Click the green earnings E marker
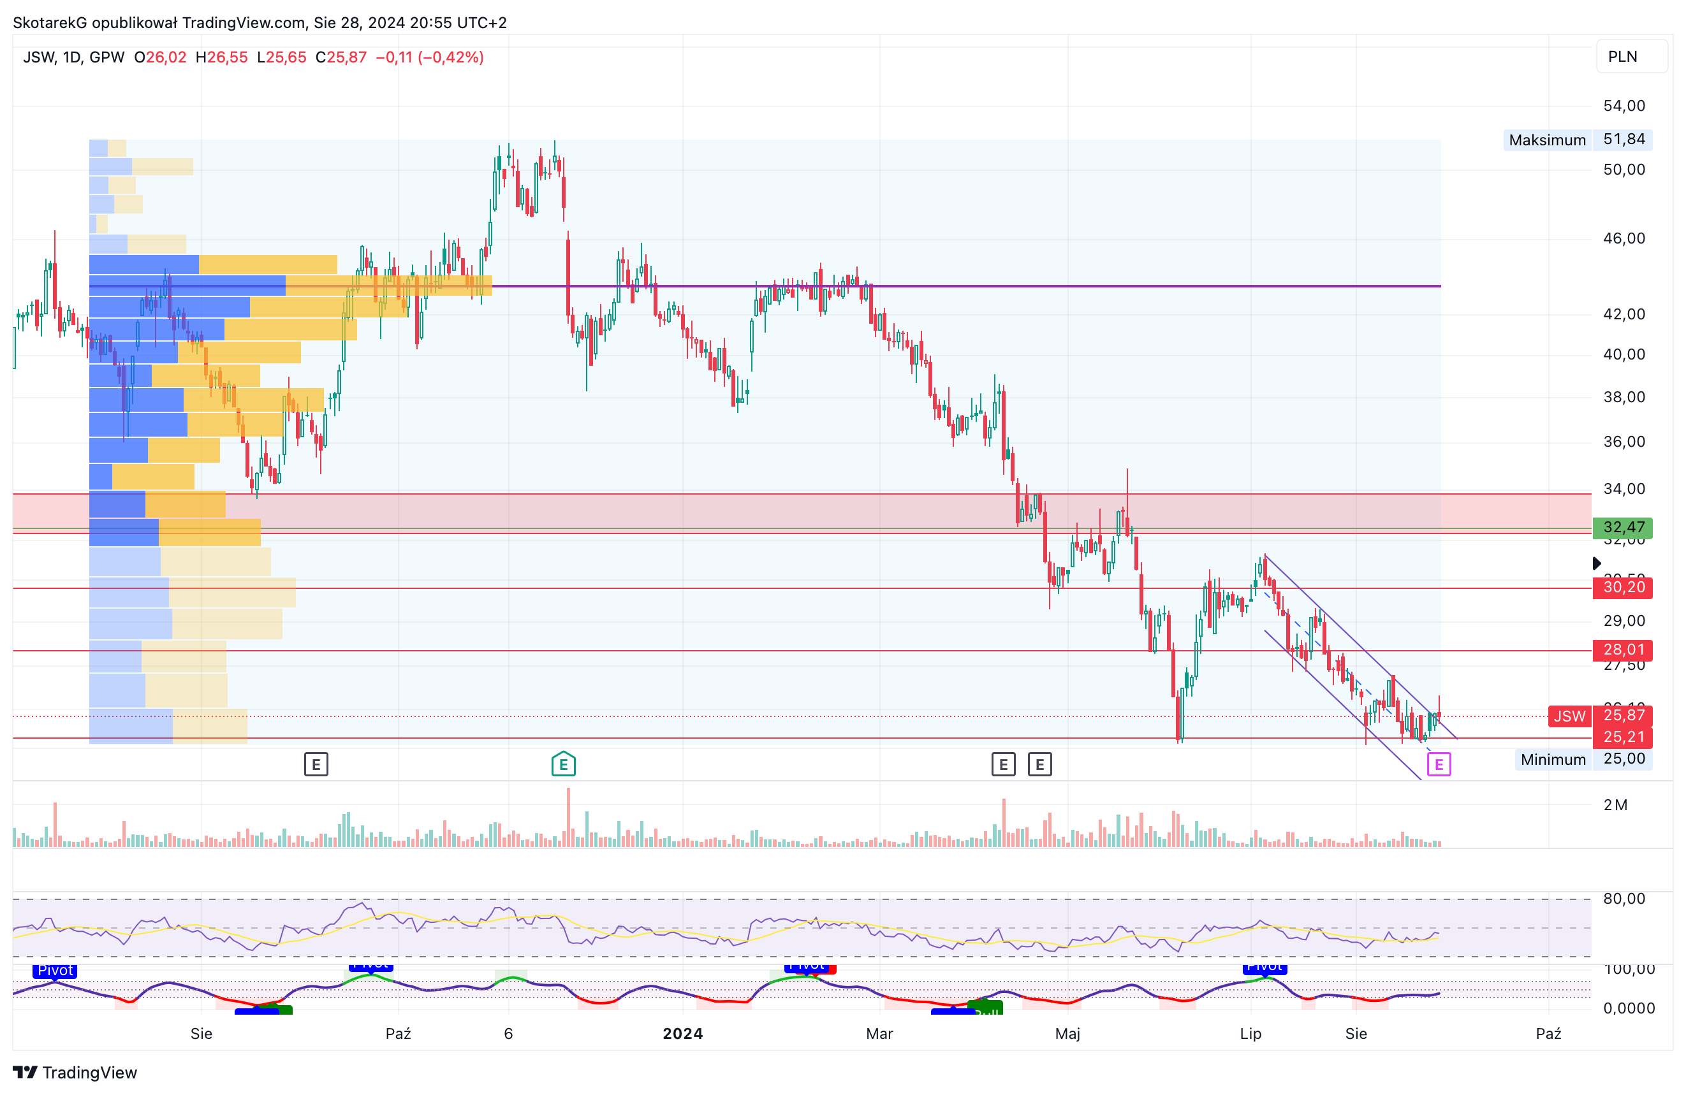This screenshot has height=1095, width=1686. point(563,764)
